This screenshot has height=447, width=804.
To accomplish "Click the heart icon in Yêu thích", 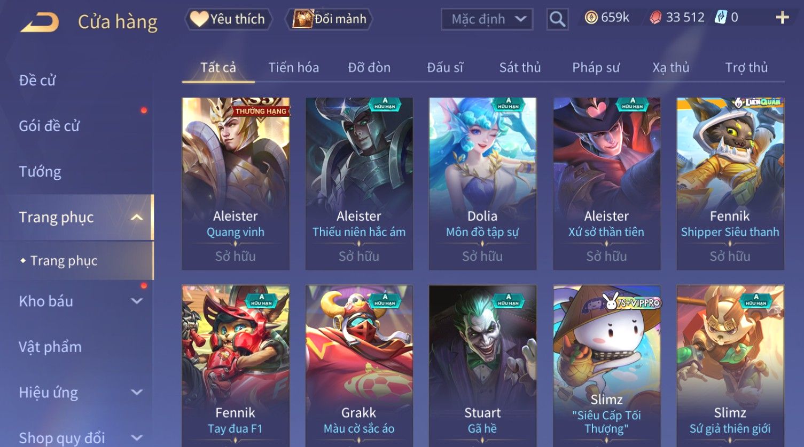I will point(199,19).
